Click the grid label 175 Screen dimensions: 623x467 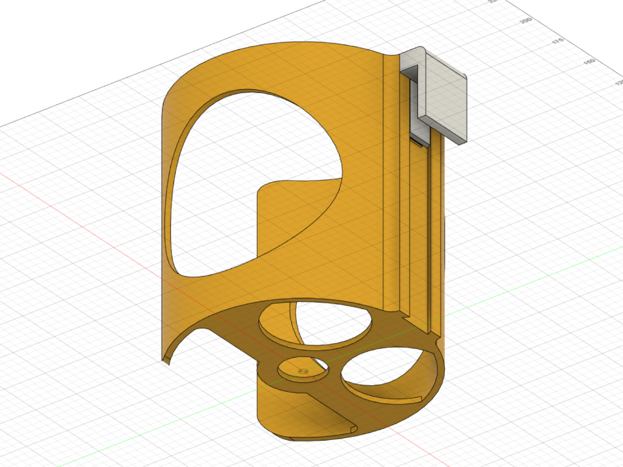(x=557, y=41)
